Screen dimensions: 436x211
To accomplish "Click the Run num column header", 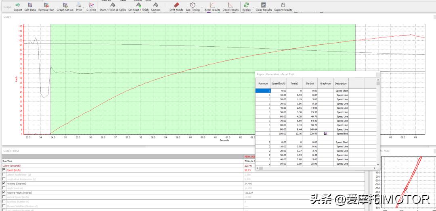I will [x=263, y=83].
